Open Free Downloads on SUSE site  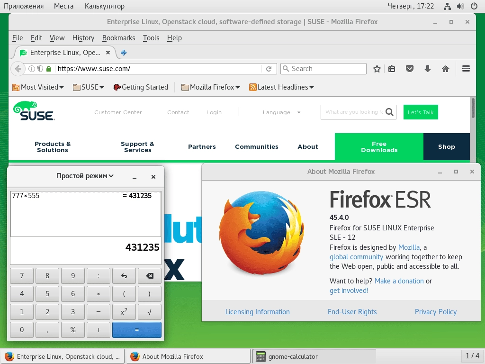click(379, 147)
